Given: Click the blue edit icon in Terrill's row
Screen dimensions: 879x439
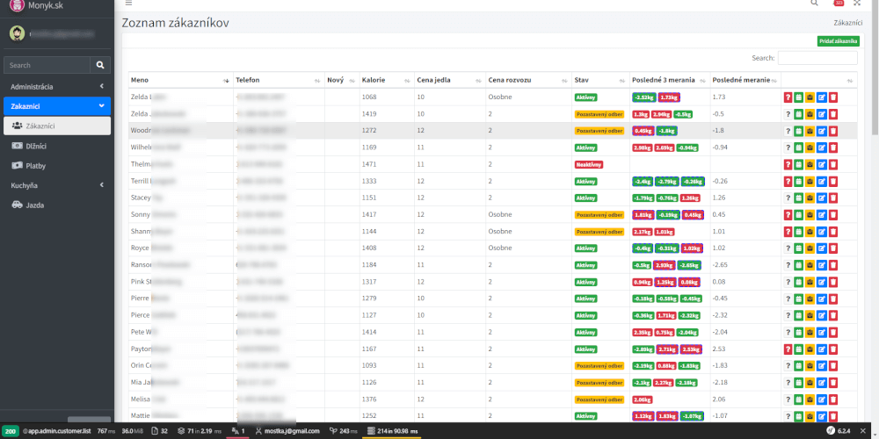Looking at the screenshot, I should 822,181.
